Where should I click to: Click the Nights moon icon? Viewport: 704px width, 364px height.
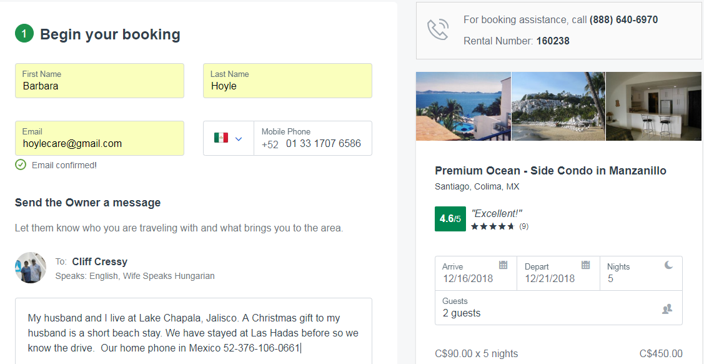pos(668,265)
